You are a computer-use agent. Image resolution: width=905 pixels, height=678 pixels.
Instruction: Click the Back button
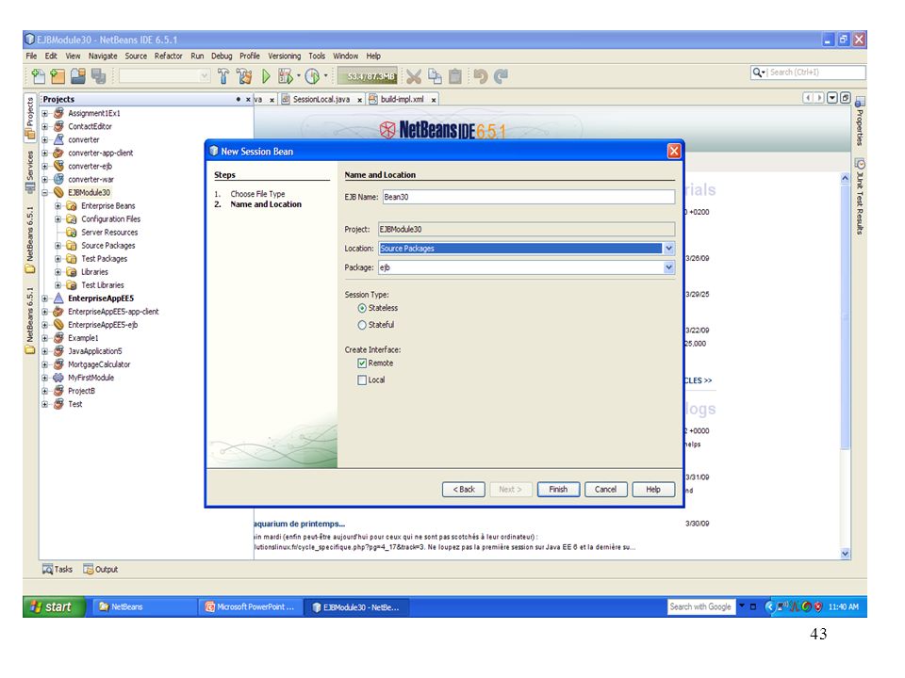(464, 490)
